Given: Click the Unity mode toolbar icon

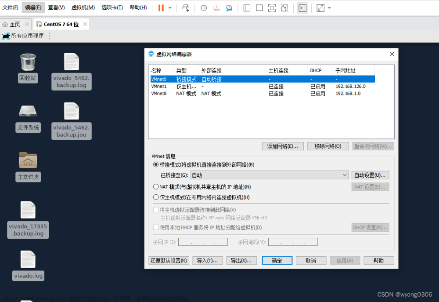Looking at the screenshot, I should (x=284, y=8).
